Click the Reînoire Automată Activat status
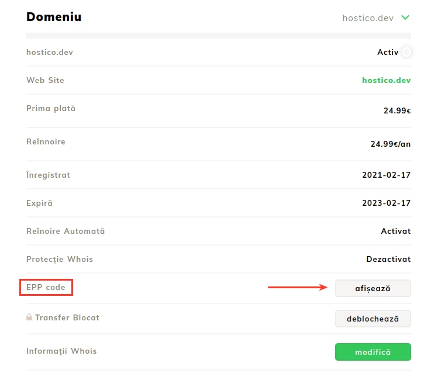Viewport: 431px width, 380px height. pos(395,231)
